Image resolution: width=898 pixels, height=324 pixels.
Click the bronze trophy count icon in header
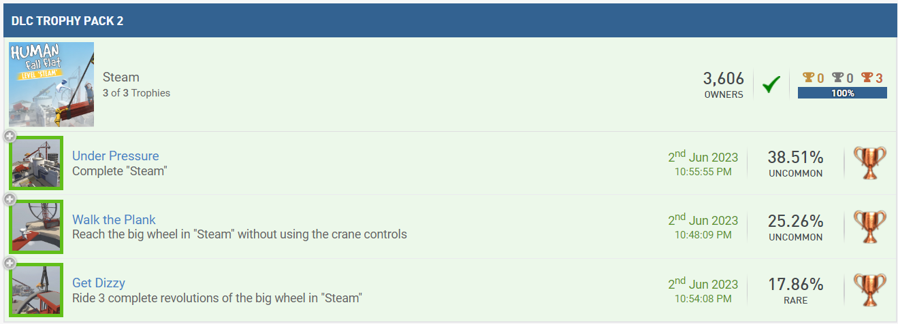click(x=867, y=78)
